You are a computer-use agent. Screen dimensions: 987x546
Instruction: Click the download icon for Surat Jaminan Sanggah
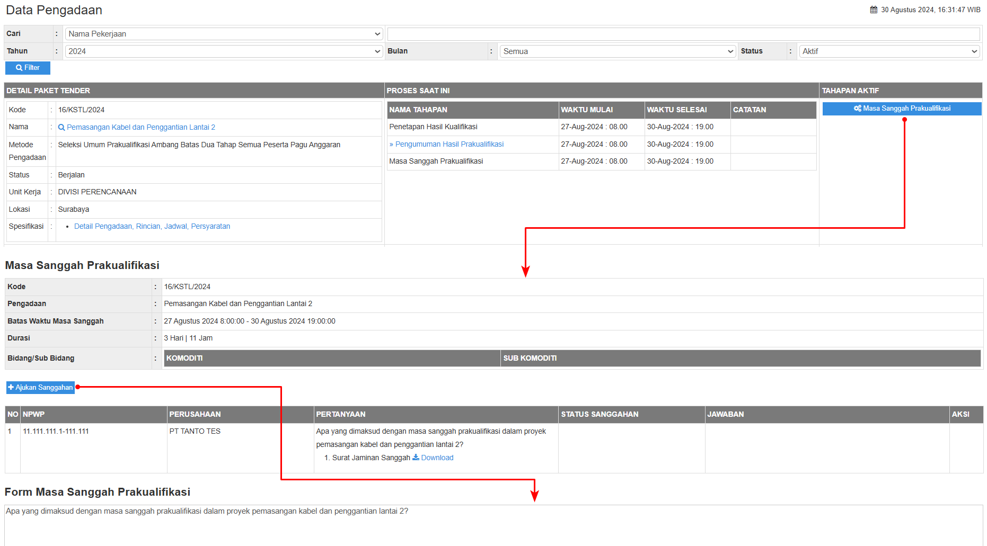pos(416,458)
